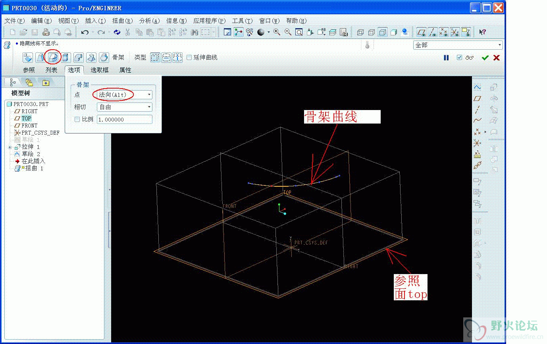Click the Zoom In magnifier
Viewport: 547px width, 344px height.
[x=277, y=32]
